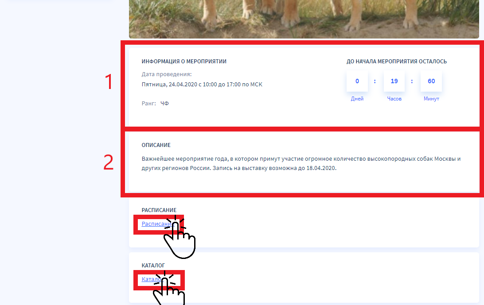Click the Дата проведения label

(167, 74)
